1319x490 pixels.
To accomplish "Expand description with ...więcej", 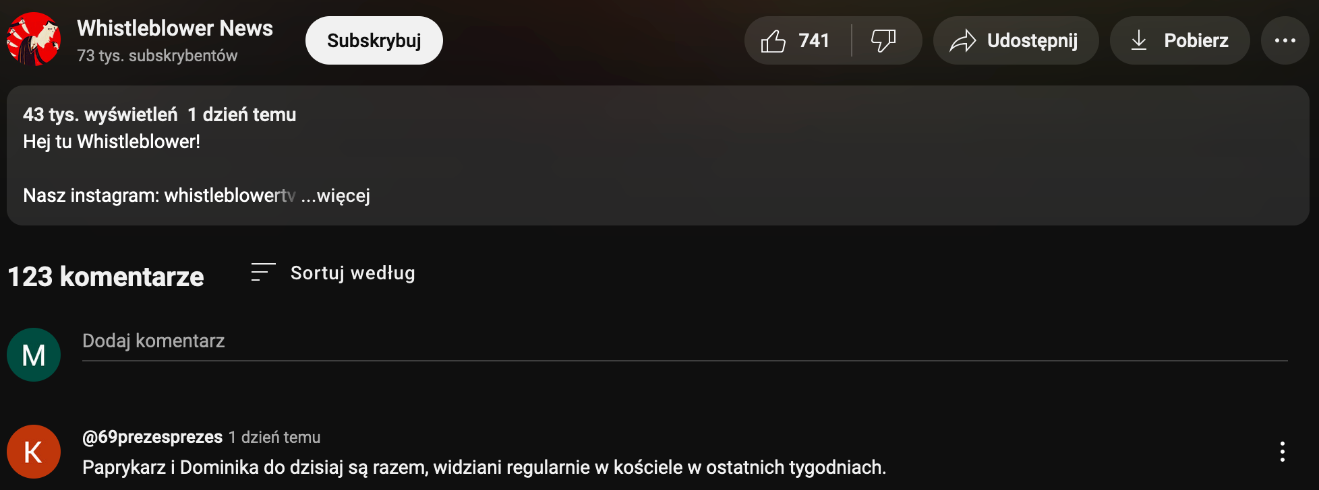I will (x=336, y=196).
